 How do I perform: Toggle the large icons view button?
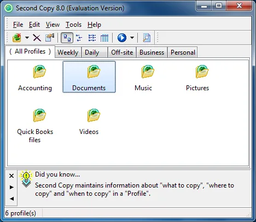[x=67, y=38]
